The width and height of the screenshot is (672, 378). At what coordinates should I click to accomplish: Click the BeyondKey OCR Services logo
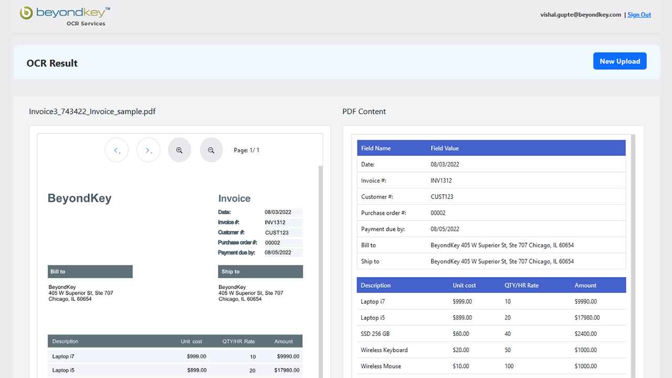[x=65, y=16]
